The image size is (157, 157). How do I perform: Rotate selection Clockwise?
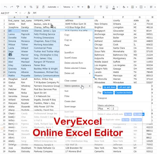pos(108,93)
